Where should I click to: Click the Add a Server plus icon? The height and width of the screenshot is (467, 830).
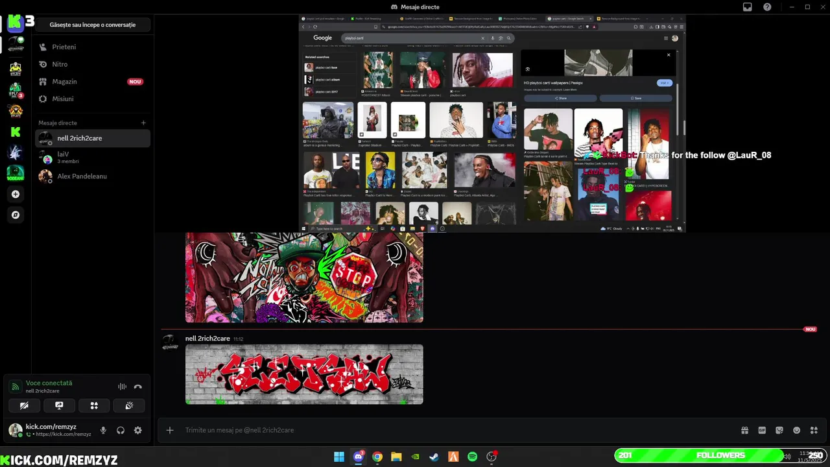[16, 194]
